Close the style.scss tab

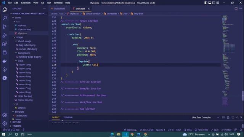[89, 8]
